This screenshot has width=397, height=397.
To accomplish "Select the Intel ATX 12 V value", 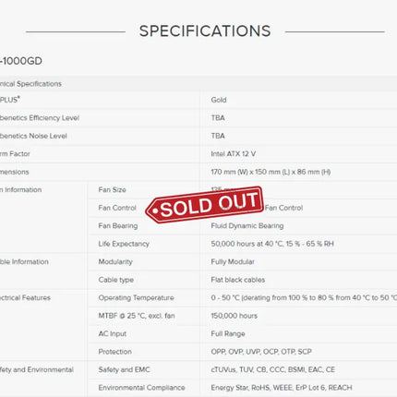I will pyautogui.click(x=233, y=153).
